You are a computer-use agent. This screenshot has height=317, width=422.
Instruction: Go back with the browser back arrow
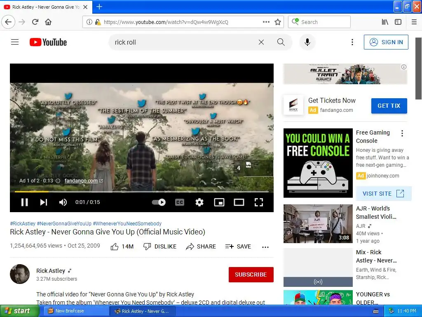(x=8, y=22)
